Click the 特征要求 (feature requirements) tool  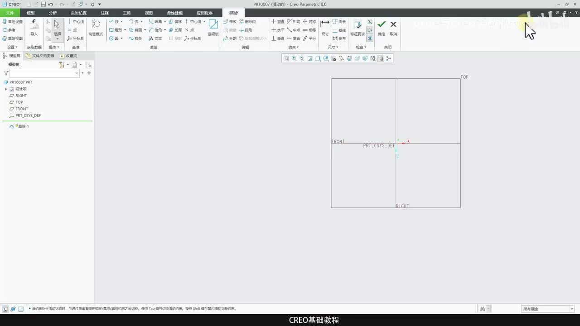pos(358,28)
